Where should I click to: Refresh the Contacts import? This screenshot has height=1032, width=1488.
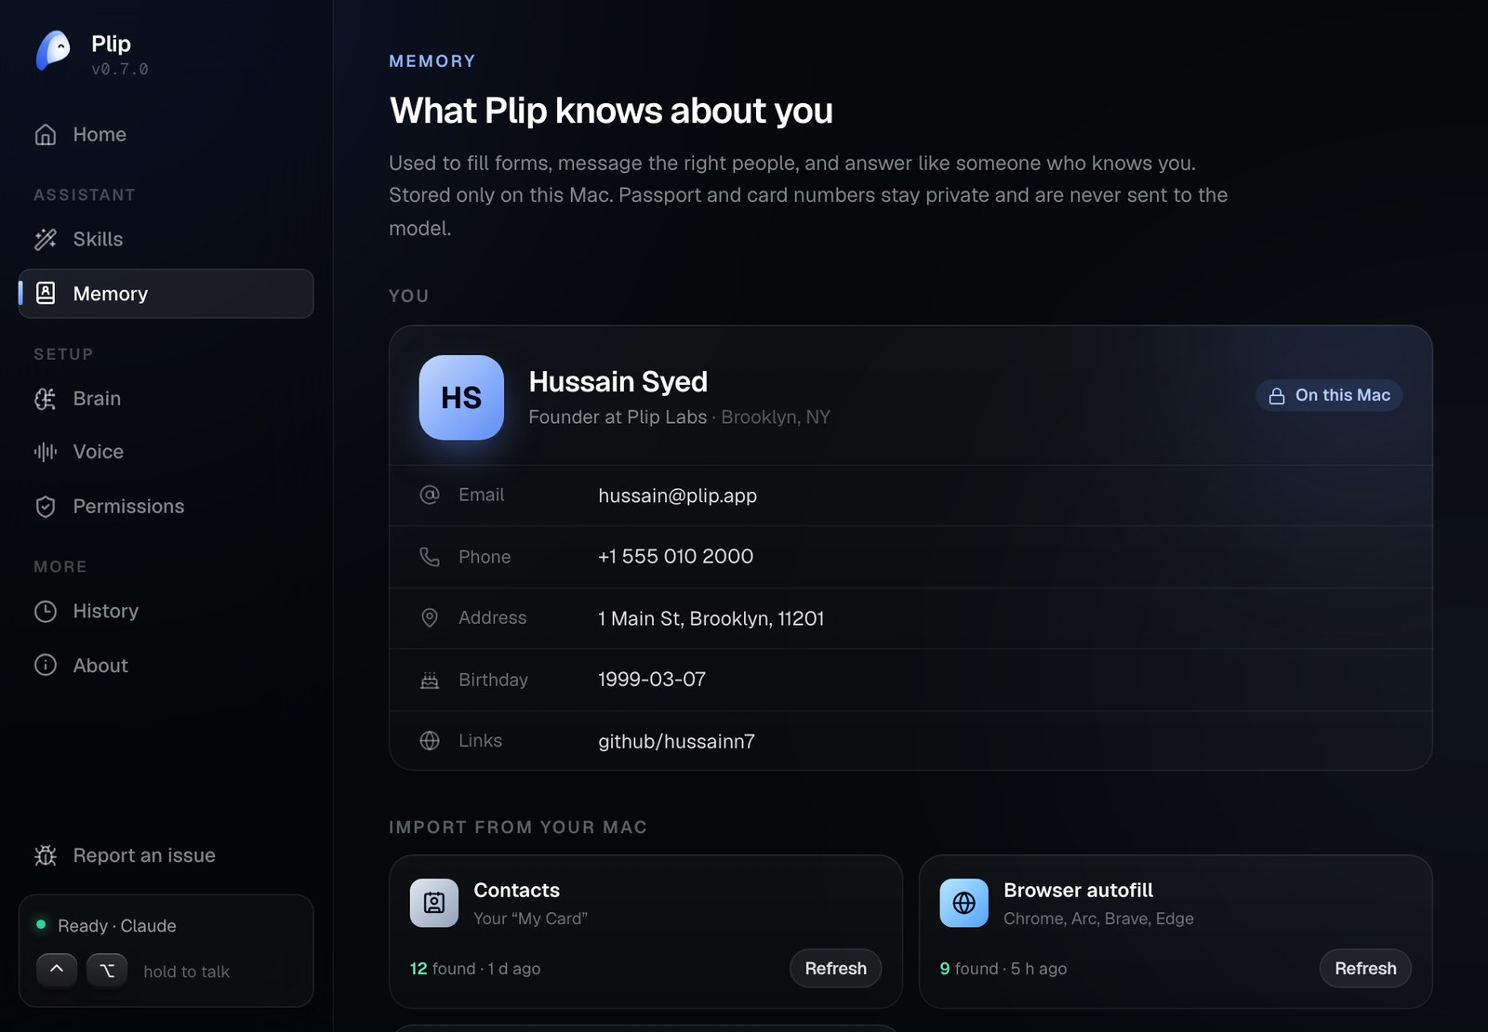coord(835,969)
